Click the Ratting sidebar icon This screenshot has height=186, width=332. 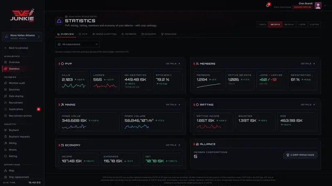tap(5, 156)
